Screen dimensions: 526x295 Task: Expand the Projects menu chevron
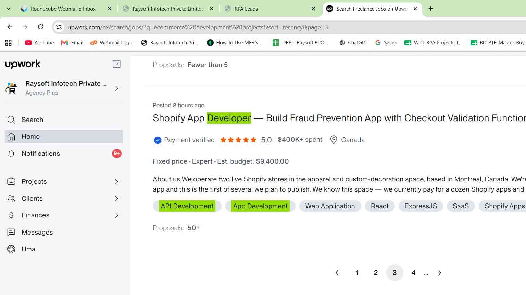point(116,182)
